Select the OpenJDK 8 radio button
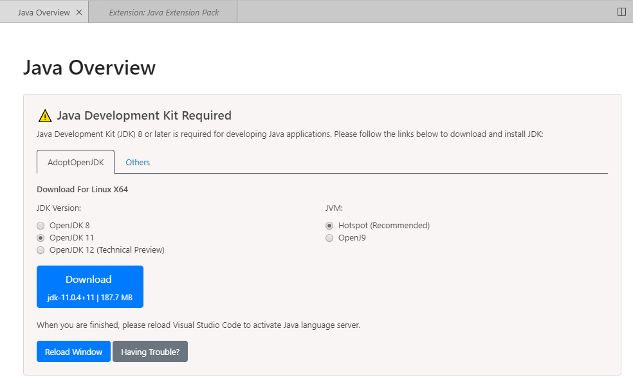The height and width of the screenshot is (380, 633). [x=41, y=225]
